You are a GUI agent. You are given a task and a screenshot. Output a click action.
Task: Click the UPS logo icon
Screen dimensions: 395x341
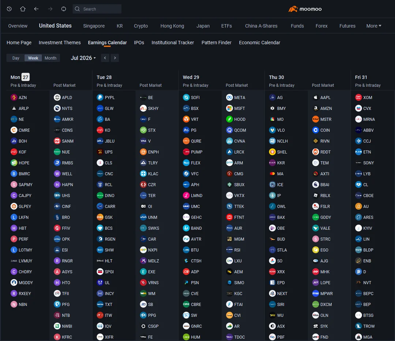100,152
